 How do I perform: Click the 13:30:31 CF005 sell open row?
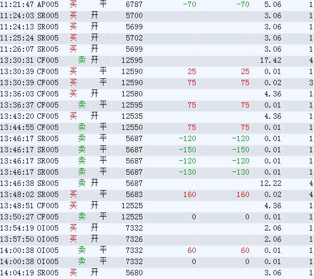coord(157,60)
